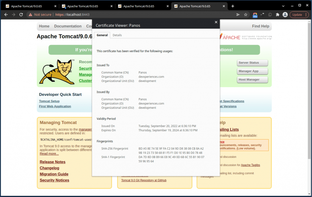Viewport: 312px width, 197px height.
Task: Click the Tomcat cat logo
Action: [57, 72]
